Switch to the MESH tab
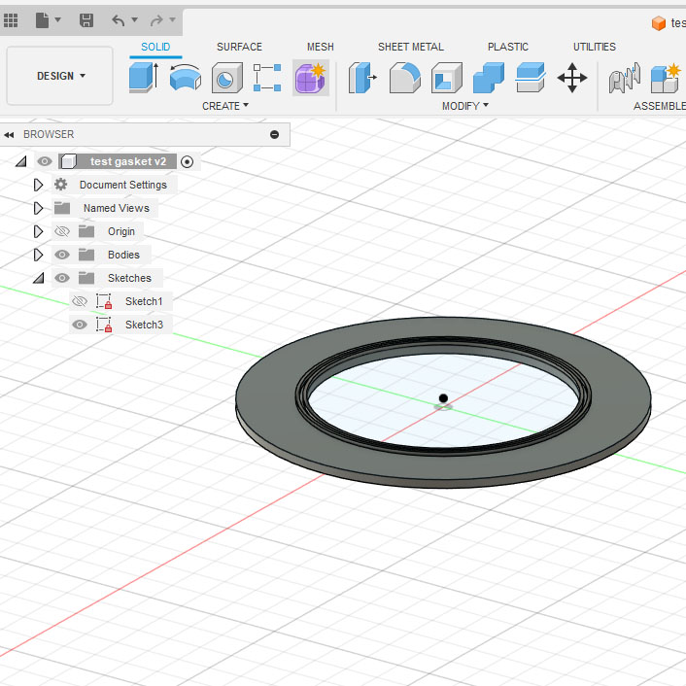The width and height of the screenshot is (686, 686). point(321,47)
